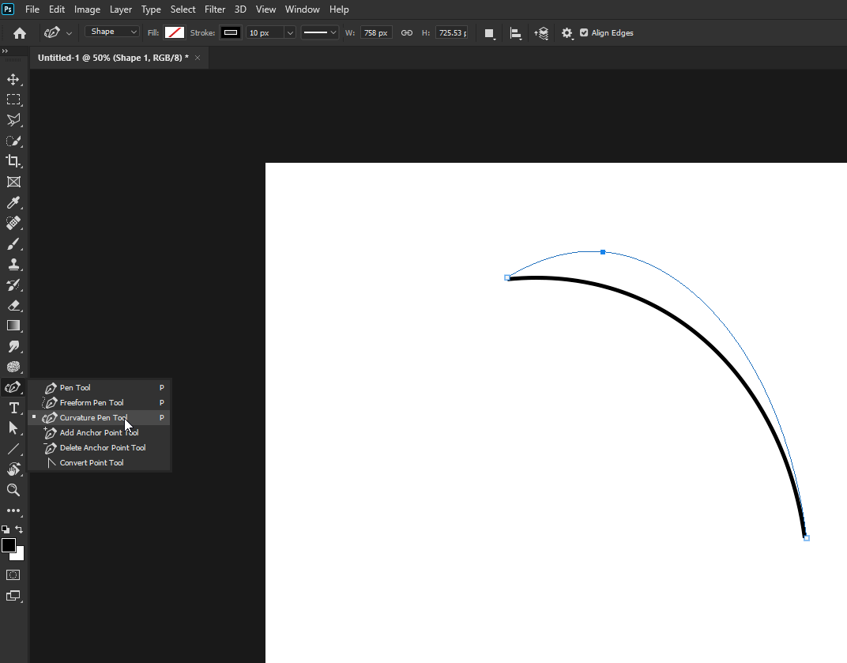Click the Home icon in options bar
This screenshot has height=663, width=847.
tap(20, 33)
